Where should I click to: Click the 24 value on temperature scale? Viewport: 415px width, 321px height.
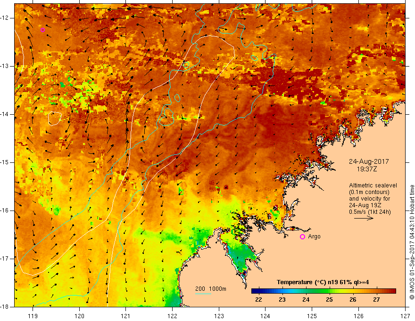pyautogui.click(x=306, y=300)
